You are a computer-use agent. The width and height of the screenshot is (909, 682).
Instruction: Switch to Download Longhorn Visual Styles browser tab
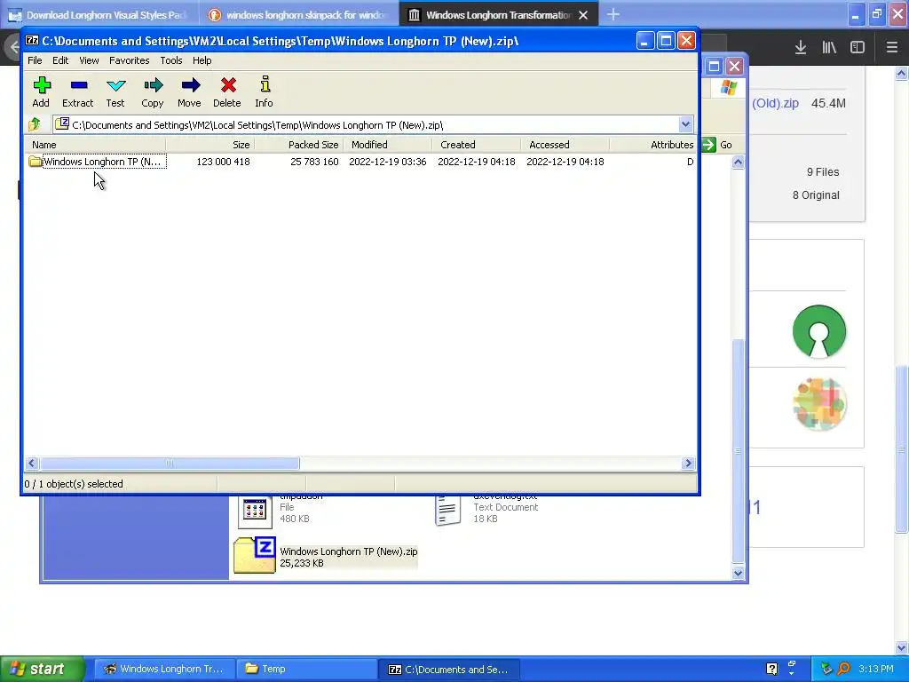pos(99,15)
